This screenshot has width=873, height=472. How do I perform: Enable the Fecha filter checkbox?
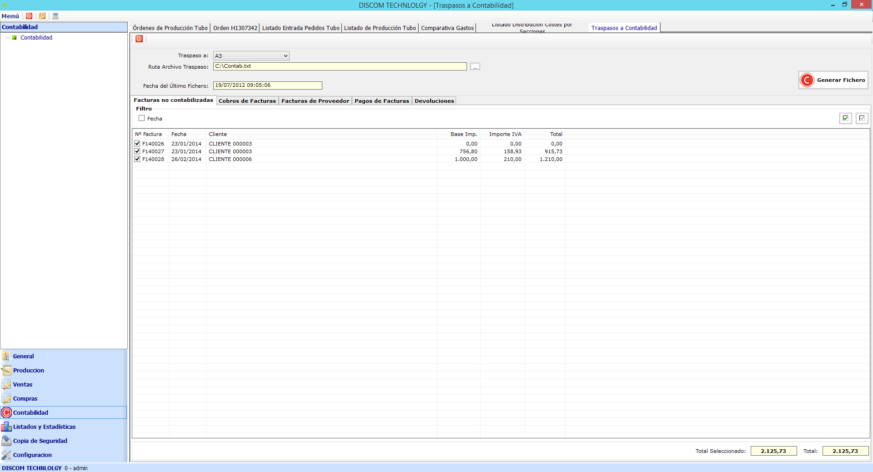pyautogui.click(x=142, y=118)
